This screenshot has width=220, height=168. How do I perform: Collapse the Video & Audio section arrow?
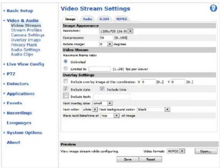coord(4,21)
